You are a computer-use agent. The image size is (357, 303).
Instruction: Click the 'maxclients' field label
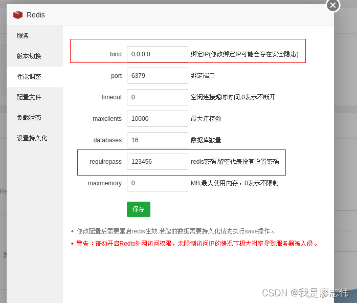point(107,119)
